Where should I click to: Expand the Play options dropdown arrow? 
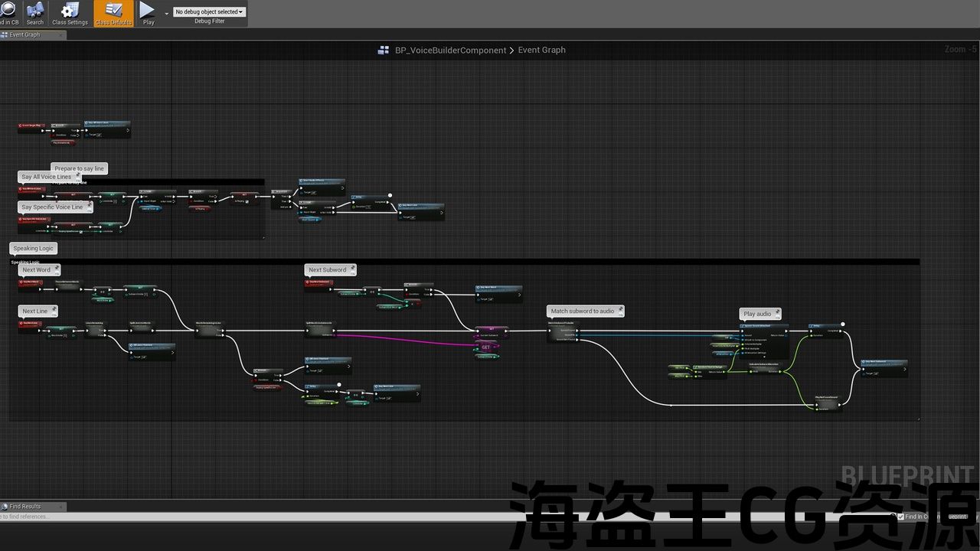tap(166, 13)
